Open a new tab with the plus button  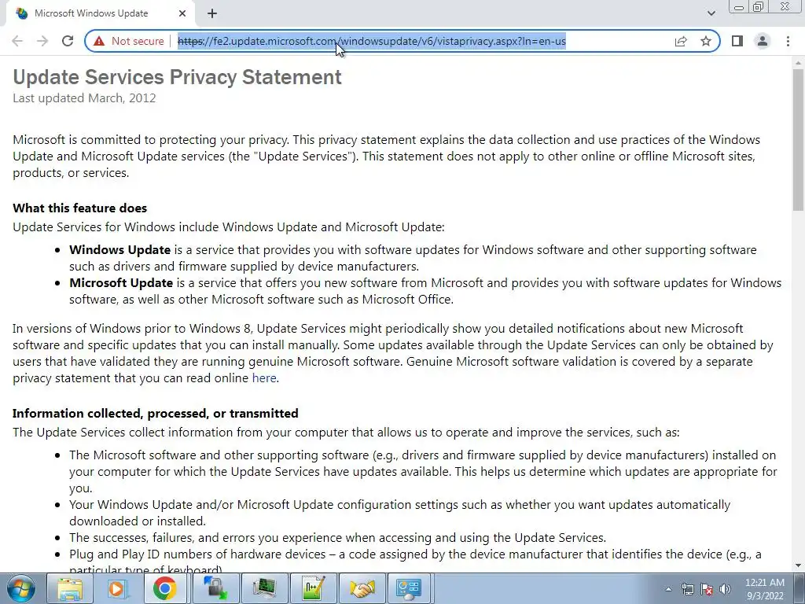212,13
